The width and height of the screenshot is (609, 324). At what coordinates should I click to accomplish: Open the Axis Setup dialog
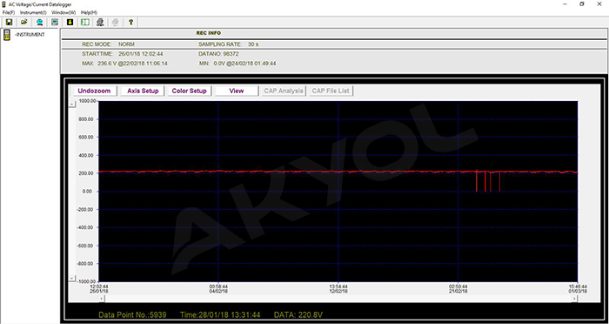tap(143, 91)
